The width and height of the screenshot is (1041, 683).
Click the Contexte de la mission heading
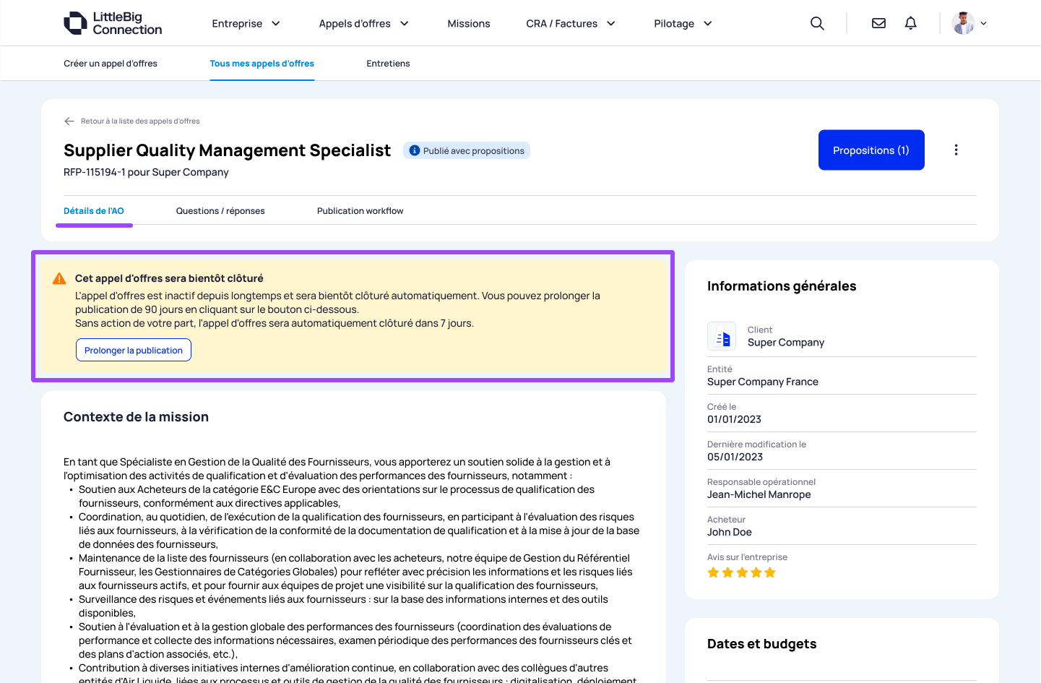click(x=136, y=417)
